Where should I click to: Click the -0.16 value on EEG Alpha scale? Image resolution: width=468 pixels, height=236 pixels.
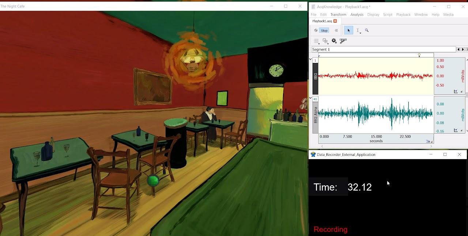point(440,131)
